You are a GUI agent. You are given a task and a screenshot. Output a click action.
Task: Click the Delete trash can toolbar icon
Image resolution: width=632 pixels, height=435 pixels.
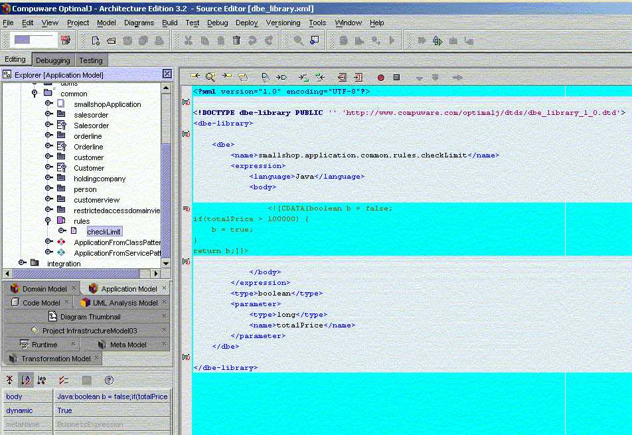point(236,41)
